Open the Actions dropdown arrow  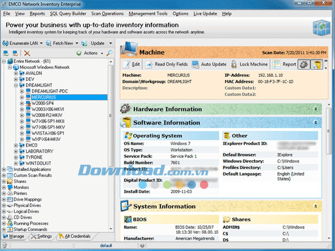[102, 53]
